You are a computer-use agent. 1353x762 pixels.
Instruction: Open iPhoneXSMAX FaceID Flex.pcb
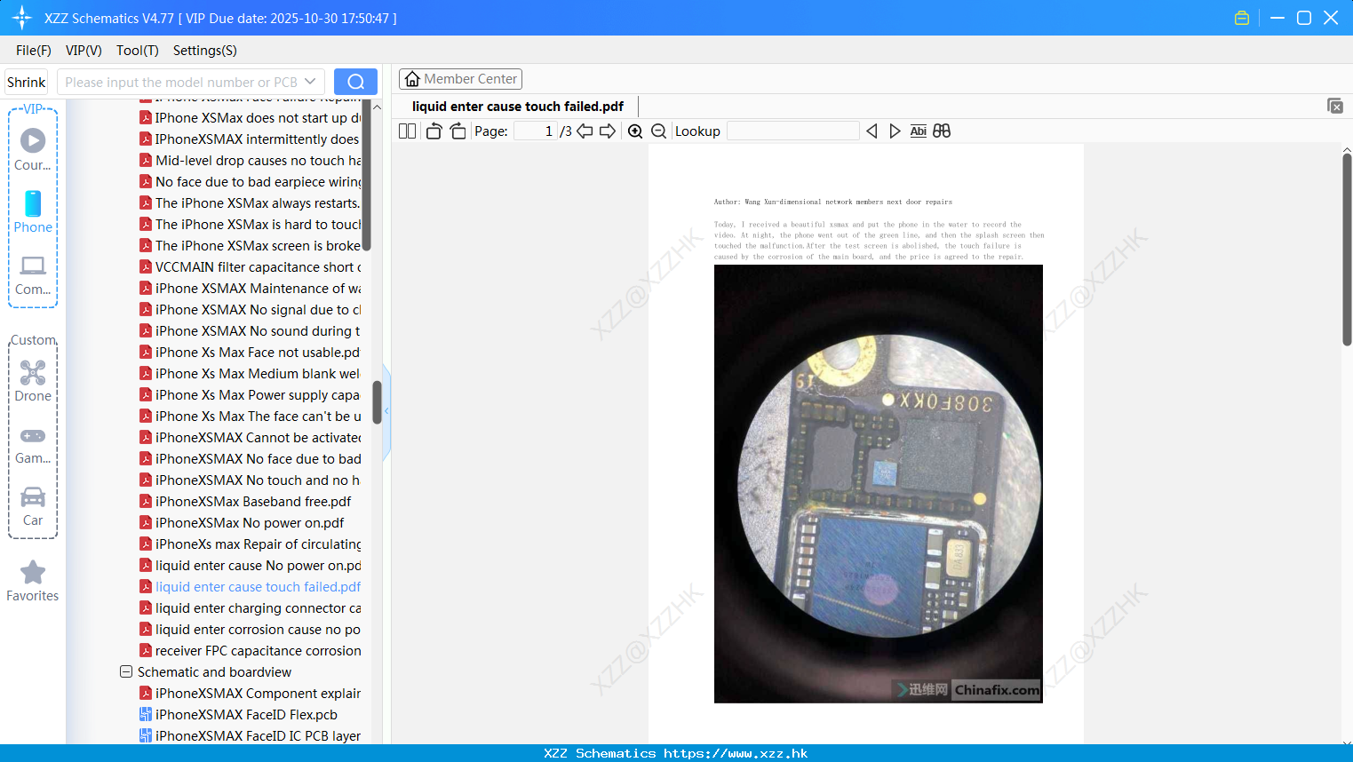239,715
